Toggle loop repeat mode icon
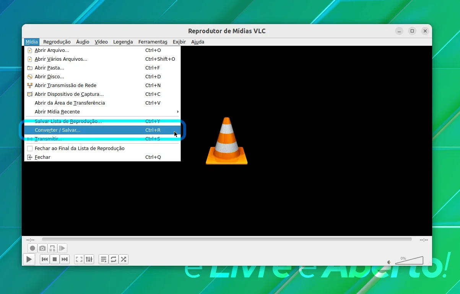 tap(114, 260)
